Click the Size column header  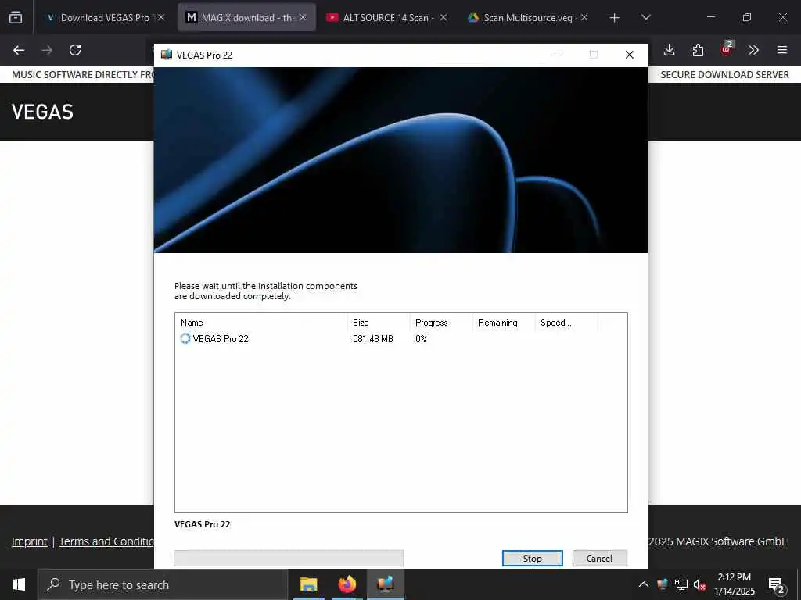point(378,323)
